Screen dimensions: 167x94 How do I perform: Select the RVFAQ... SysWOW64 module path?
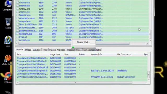[32, 74]
